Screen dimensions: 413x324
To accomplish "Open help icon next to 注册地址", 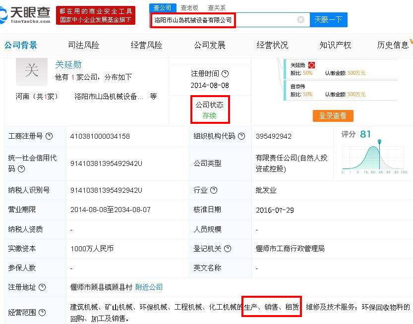I will tap(42, 287).
